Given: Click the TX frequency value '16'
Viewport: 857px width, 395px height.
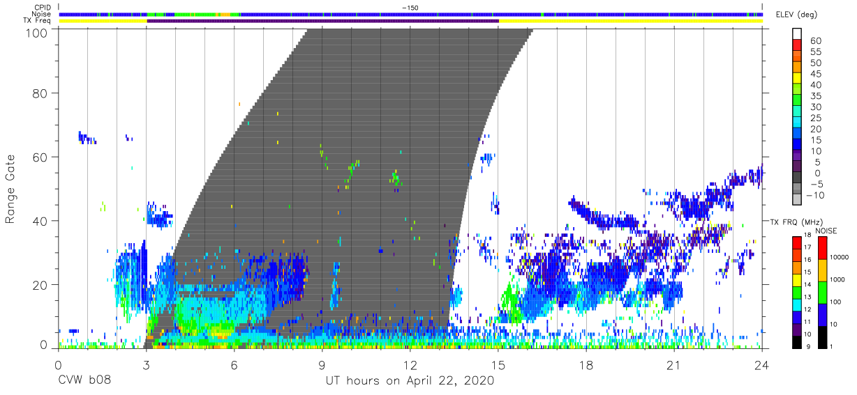Looking at the screenshot, I should pos(808,259).
